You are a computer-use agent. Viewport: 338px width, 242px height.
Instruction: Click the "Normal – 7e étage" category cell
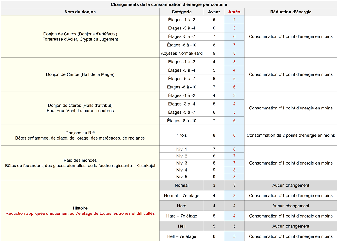point(182,196)
